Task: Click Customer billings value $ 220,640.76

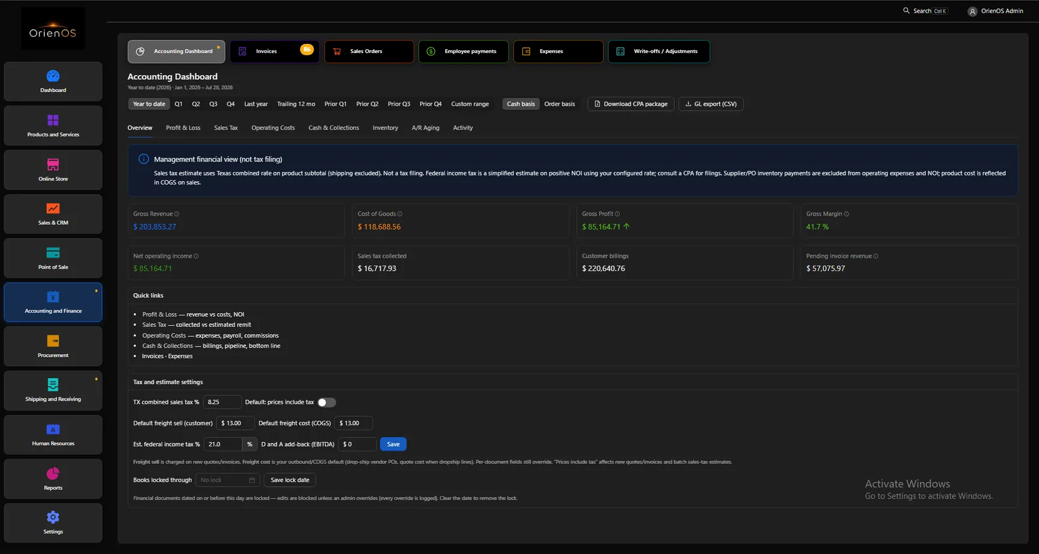Action: pos(603,269)
